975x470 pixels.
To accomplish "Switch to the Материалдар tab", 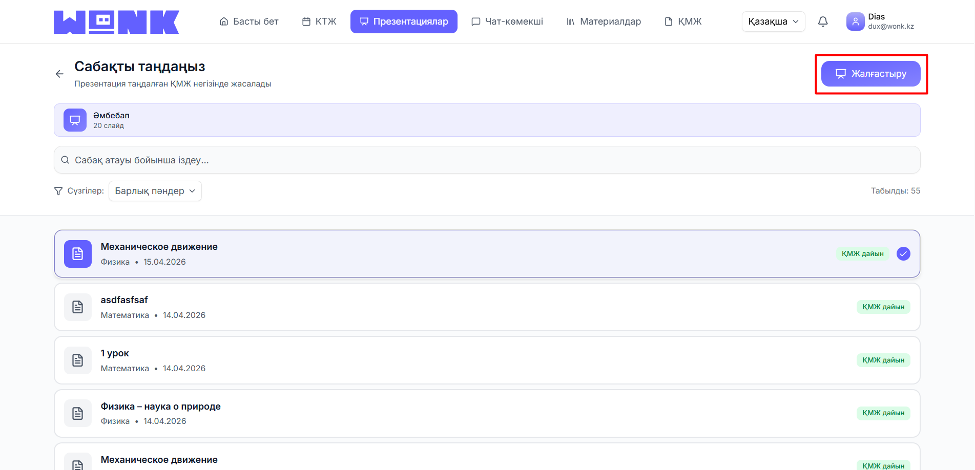I will click(604, 22).
